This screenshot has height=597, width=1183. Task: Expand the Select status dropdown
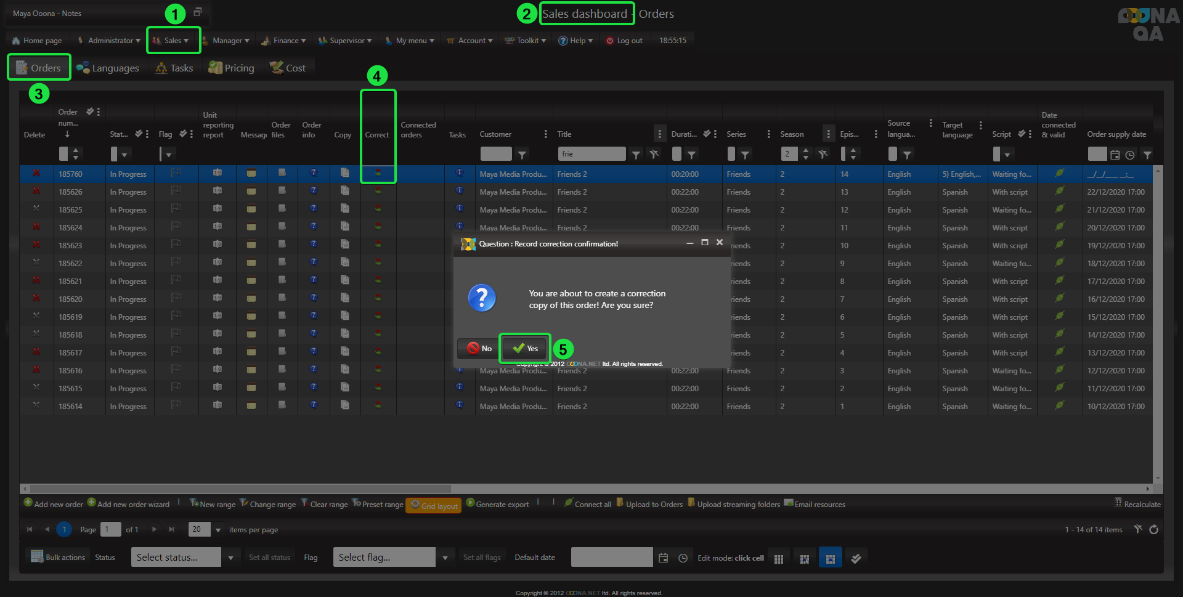pyautogui.click(x=230, y=558)
